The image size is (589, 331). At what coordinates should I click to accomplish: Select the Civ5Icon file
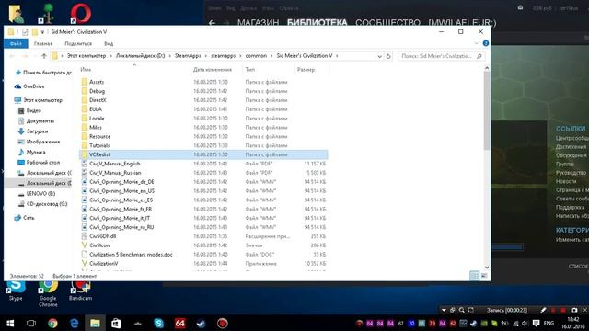pos(99,245)
